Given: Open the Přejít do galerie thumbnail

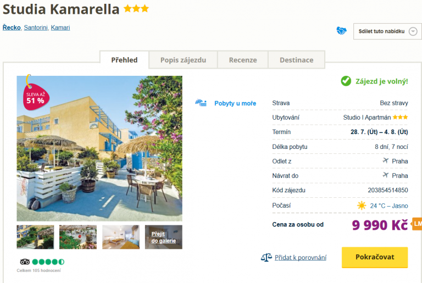Looking at the screenshot, I should tap(164, 237).
